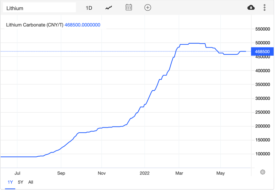The width and height of the screenshot is (275, 190).
Task: Open chart settings gear icon
Action: [x=263, y=172]
